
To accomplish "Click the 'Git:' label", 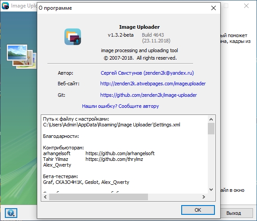I will click(x=62, y=95).
